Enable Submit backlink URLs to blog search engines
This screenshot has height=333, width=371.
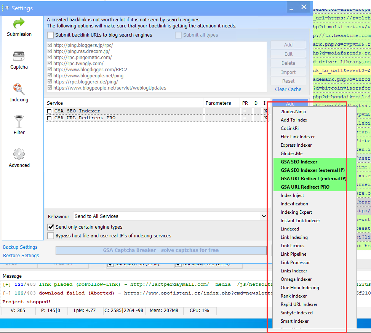pos(50,35)
